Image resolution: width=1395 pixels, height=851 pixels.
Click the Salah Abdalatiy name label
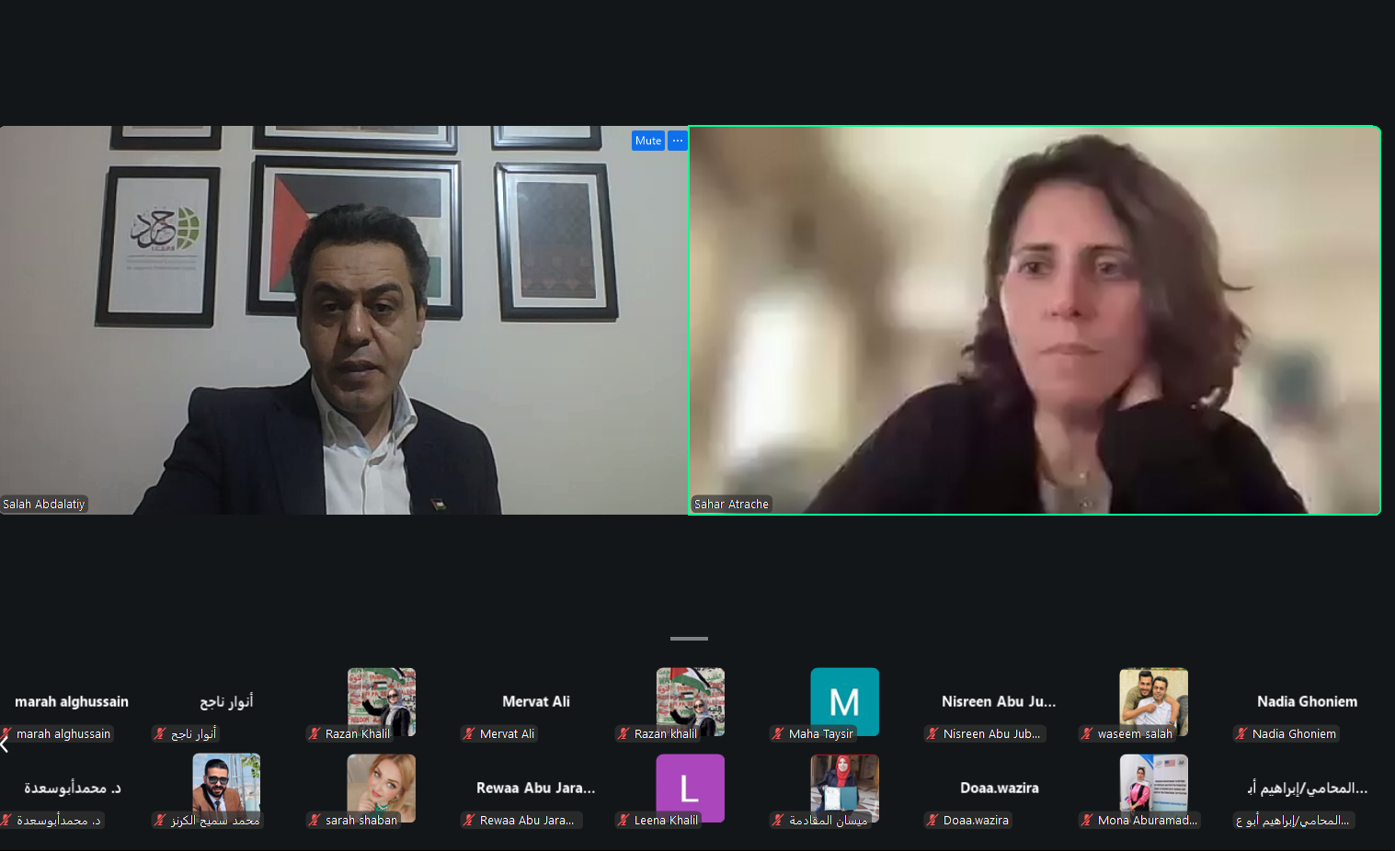[x=44, y=504]
